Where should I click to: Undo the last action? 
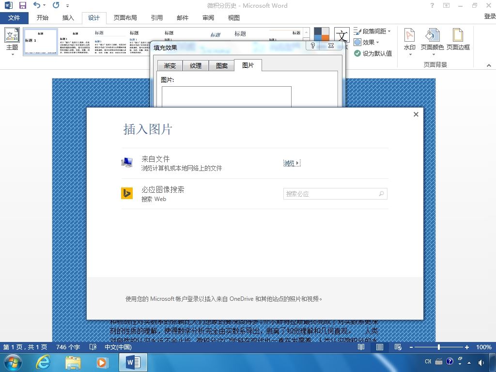(x=37, y=5)
